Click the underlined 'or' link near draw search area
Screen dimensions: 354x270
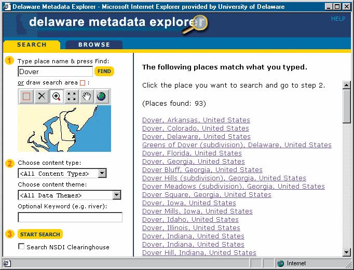pyautogui.click(x=21, y=83)
